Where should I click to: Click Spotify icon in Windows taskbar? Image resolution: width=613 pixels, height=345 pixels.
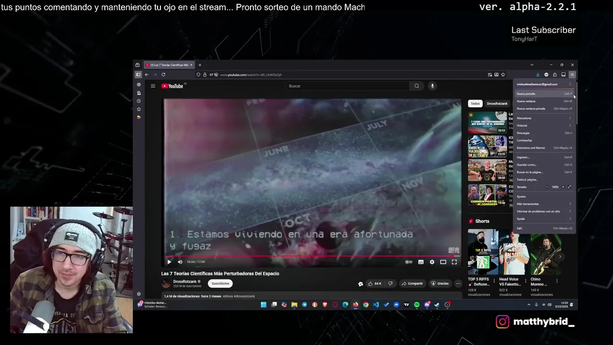pos(417,305)
